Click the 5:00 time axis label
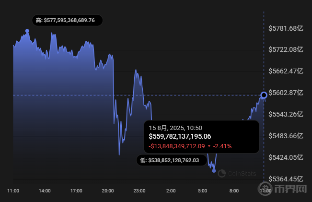This screenshot has width=312, height=202. 203,191
